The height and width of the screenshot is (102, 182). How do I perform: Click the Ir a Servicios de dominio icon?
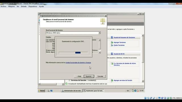click(x=112, y=63)
